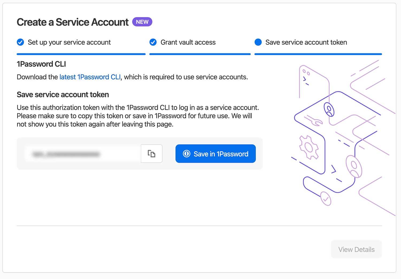The width and height of the screenshot is (401, 279).
Task: Select Save service account token step
Action: [306, 42]
